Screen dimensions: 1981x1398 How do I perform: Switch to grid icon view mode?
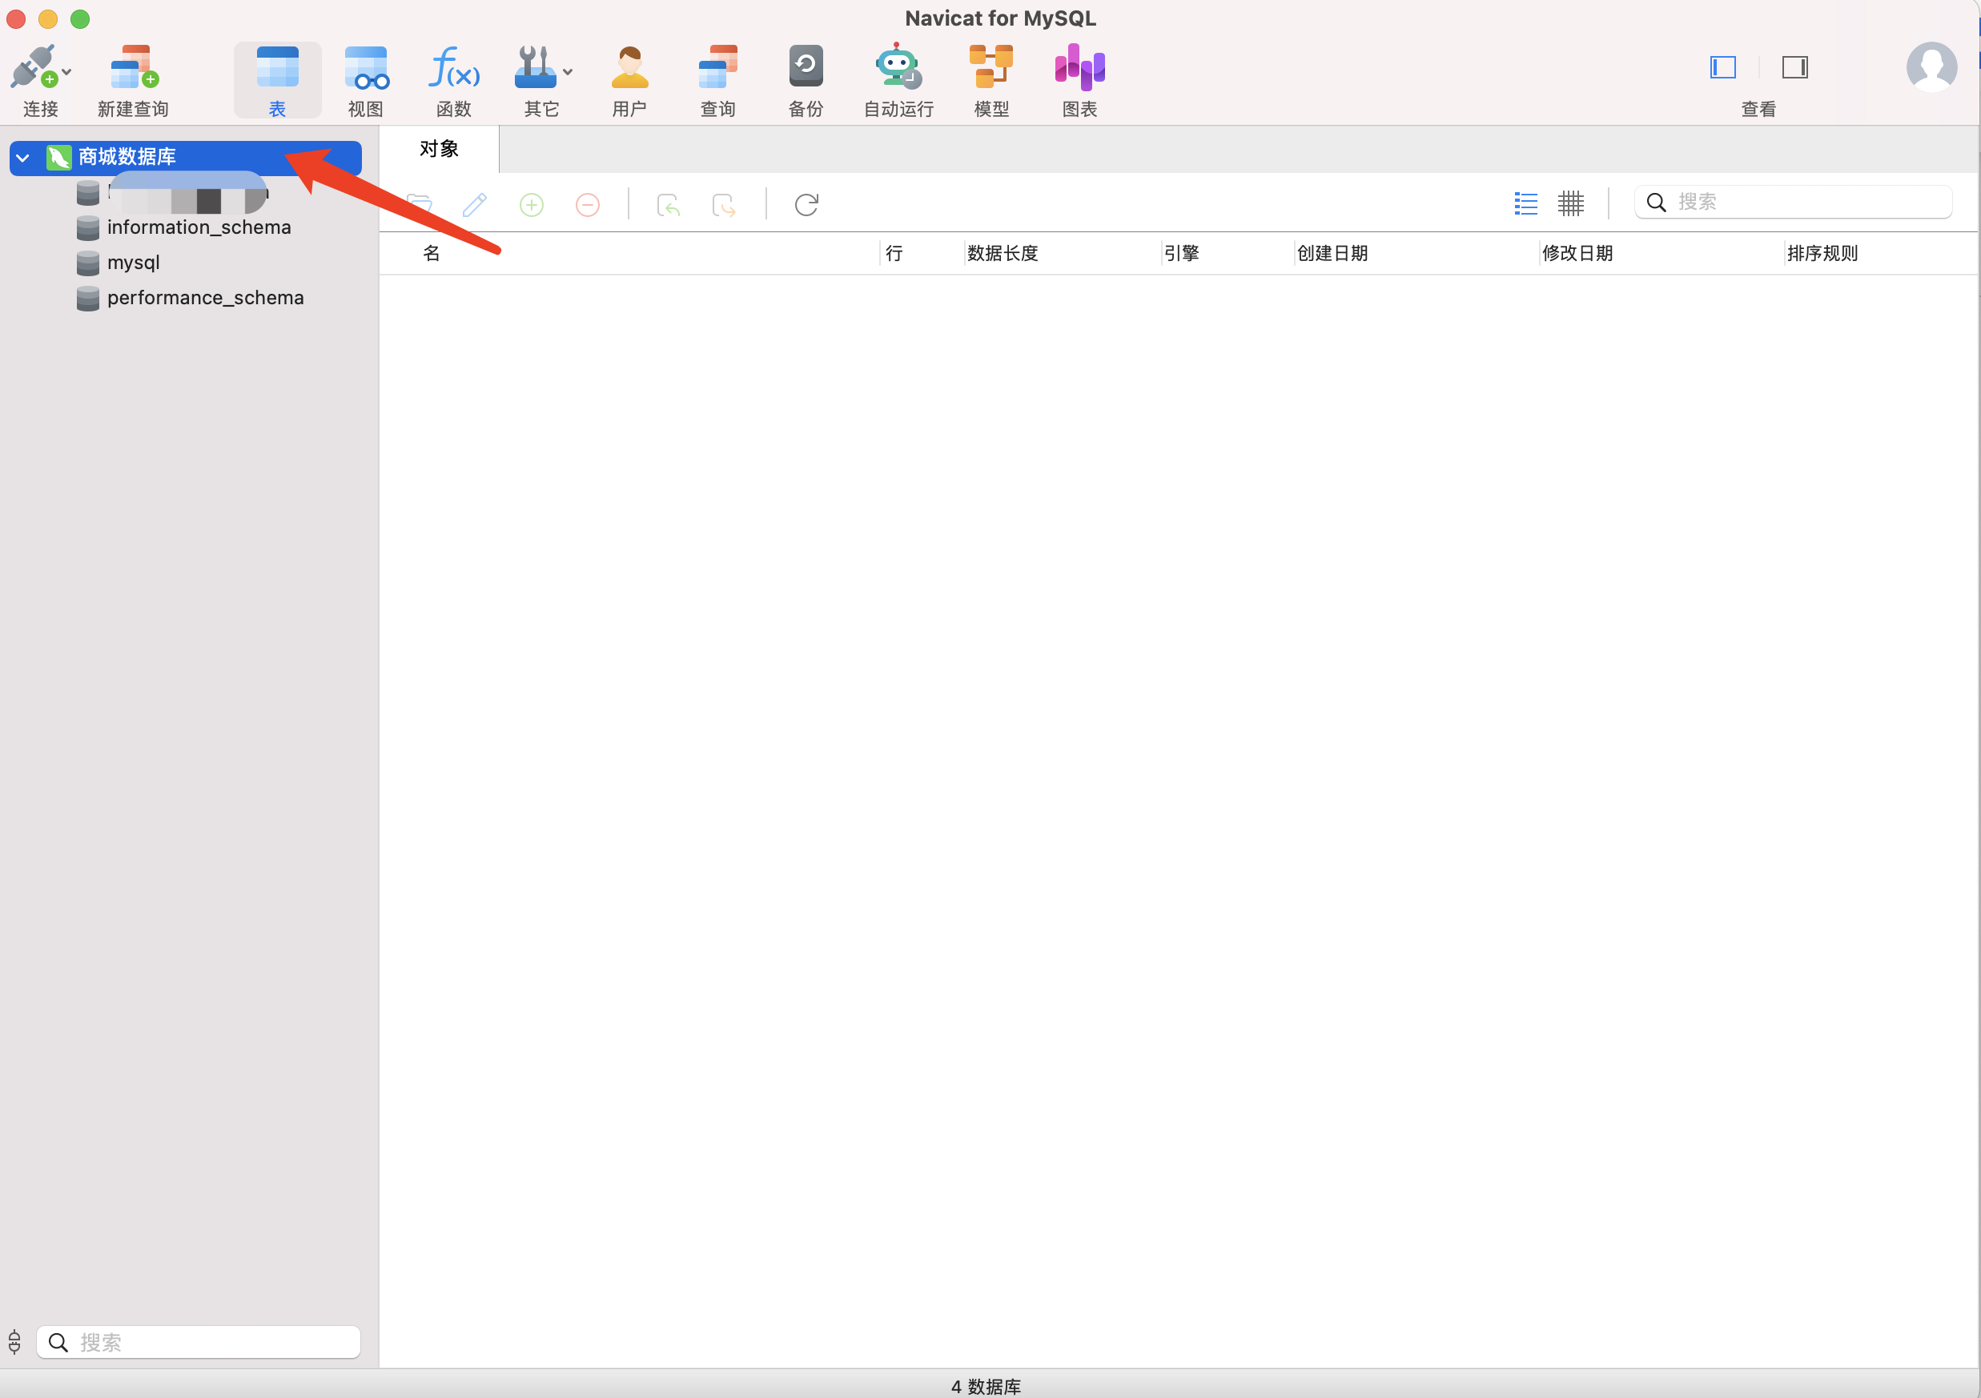click(1570, 203)
